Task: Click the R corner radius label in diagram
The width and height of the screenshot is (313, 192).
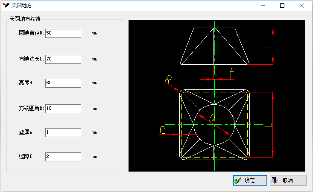Action: (x=168, y=79)
